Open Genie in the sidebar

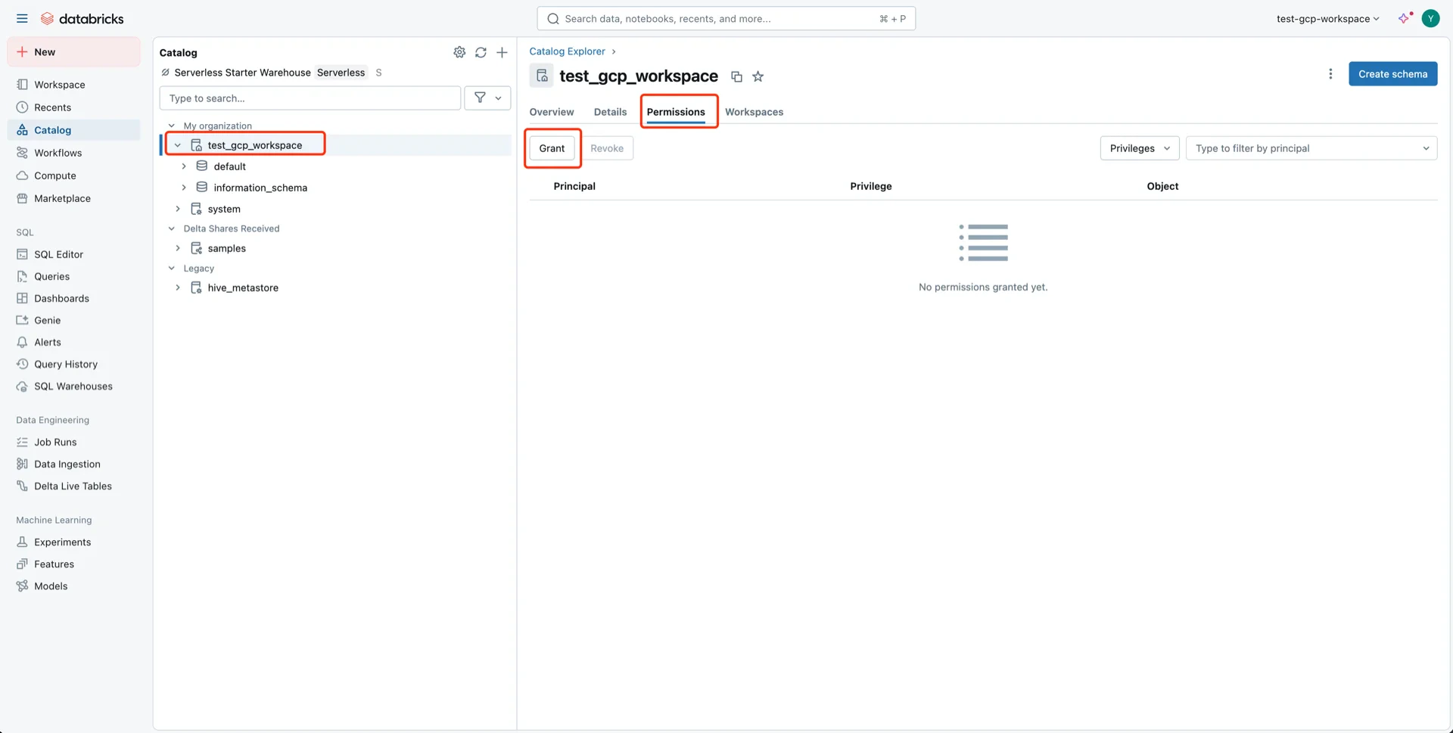click(74, 320)
